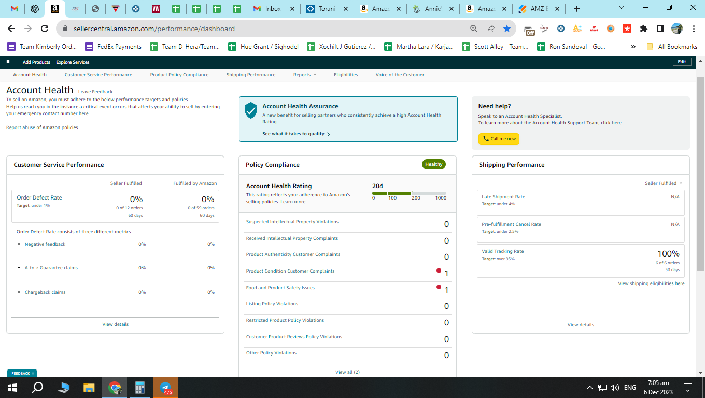Image resolution: width=705 pixels, height=398 pixels.
Task: Click See what it takes to qualify
Action: point(296,134)
